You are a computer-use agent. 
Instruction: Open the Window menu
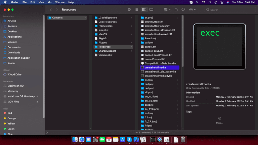click(x=60, y=2)
